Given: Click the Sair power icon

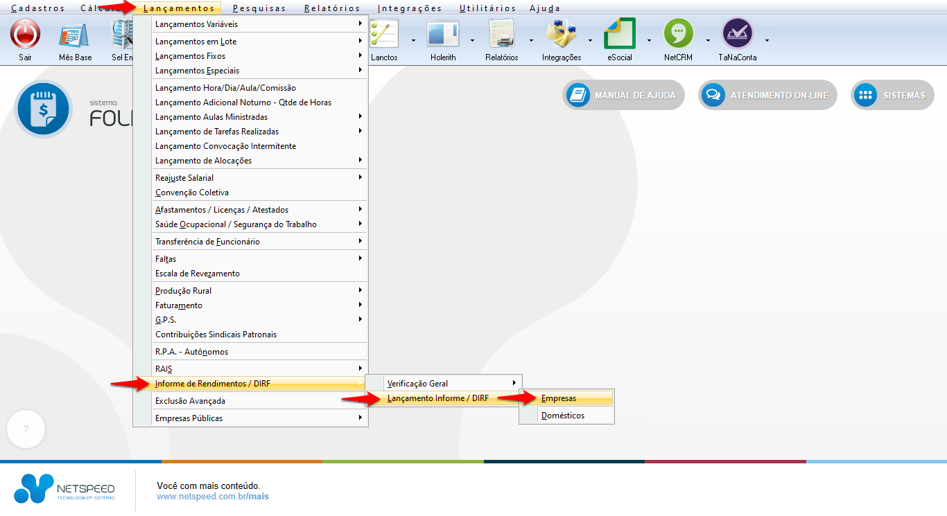Looking at the screenshot, I should pos(26,34).
